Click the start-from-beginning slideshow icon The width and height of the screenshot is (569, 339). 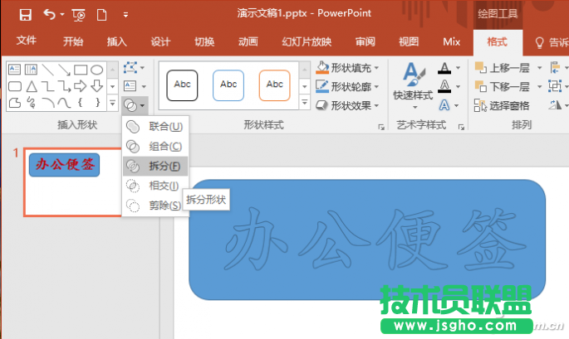coord(78,14)
